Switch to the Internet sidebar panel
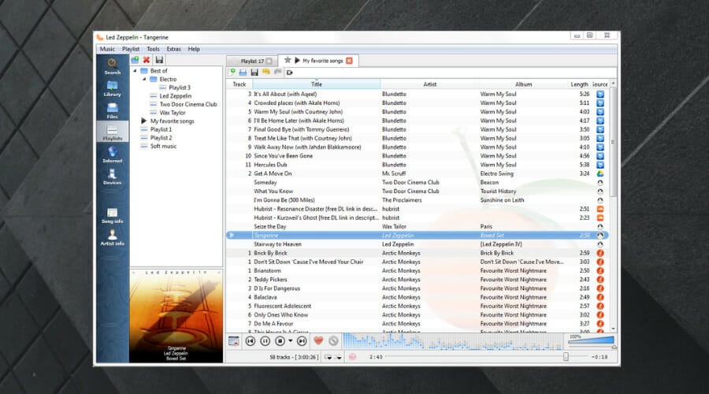The height and width of the screenshot is (394, 709). (112, 154)
